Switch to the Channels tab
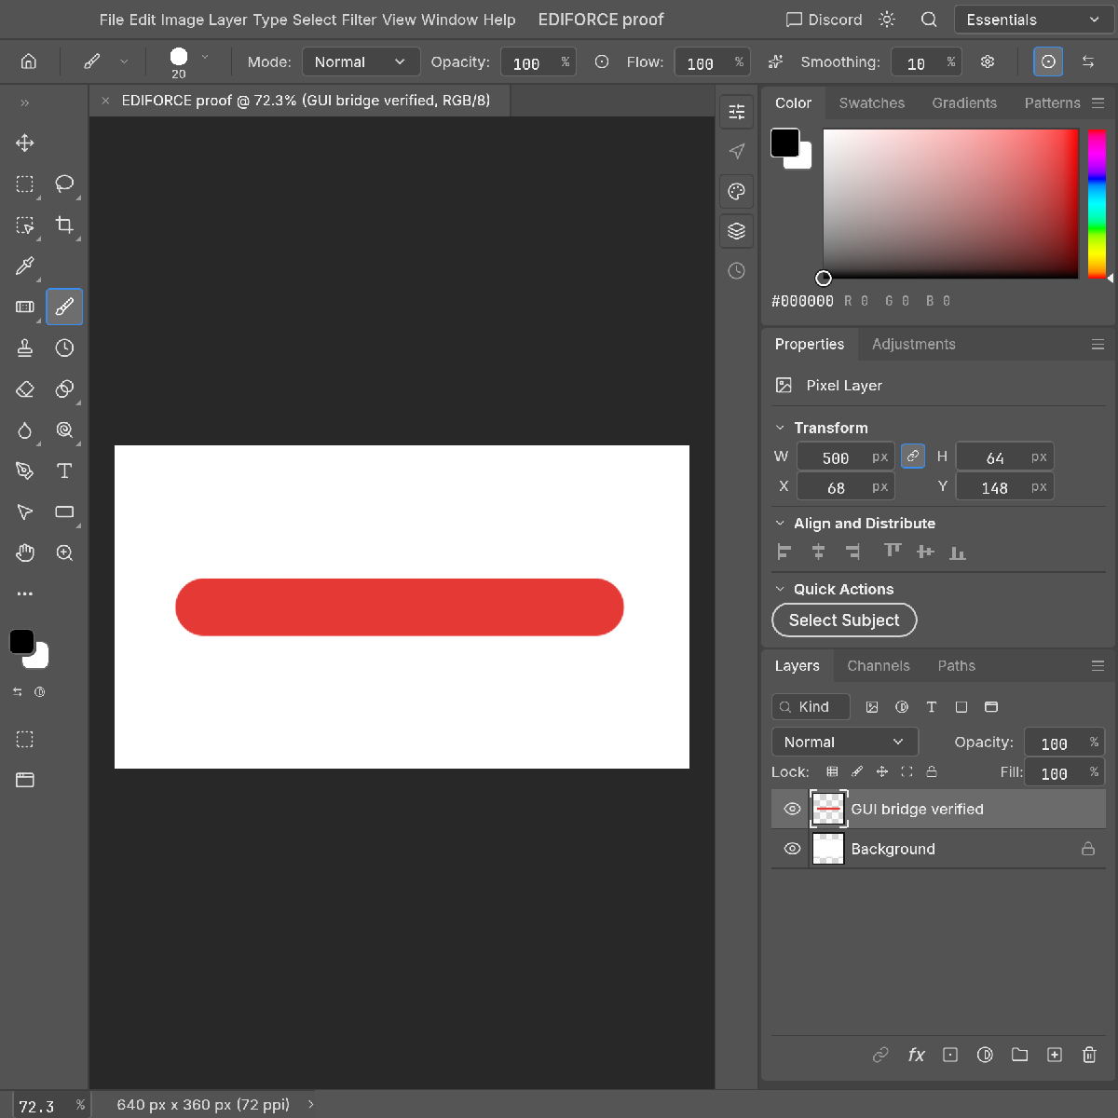Screen dimensions: 1118x1118 (x=878, y=665)
